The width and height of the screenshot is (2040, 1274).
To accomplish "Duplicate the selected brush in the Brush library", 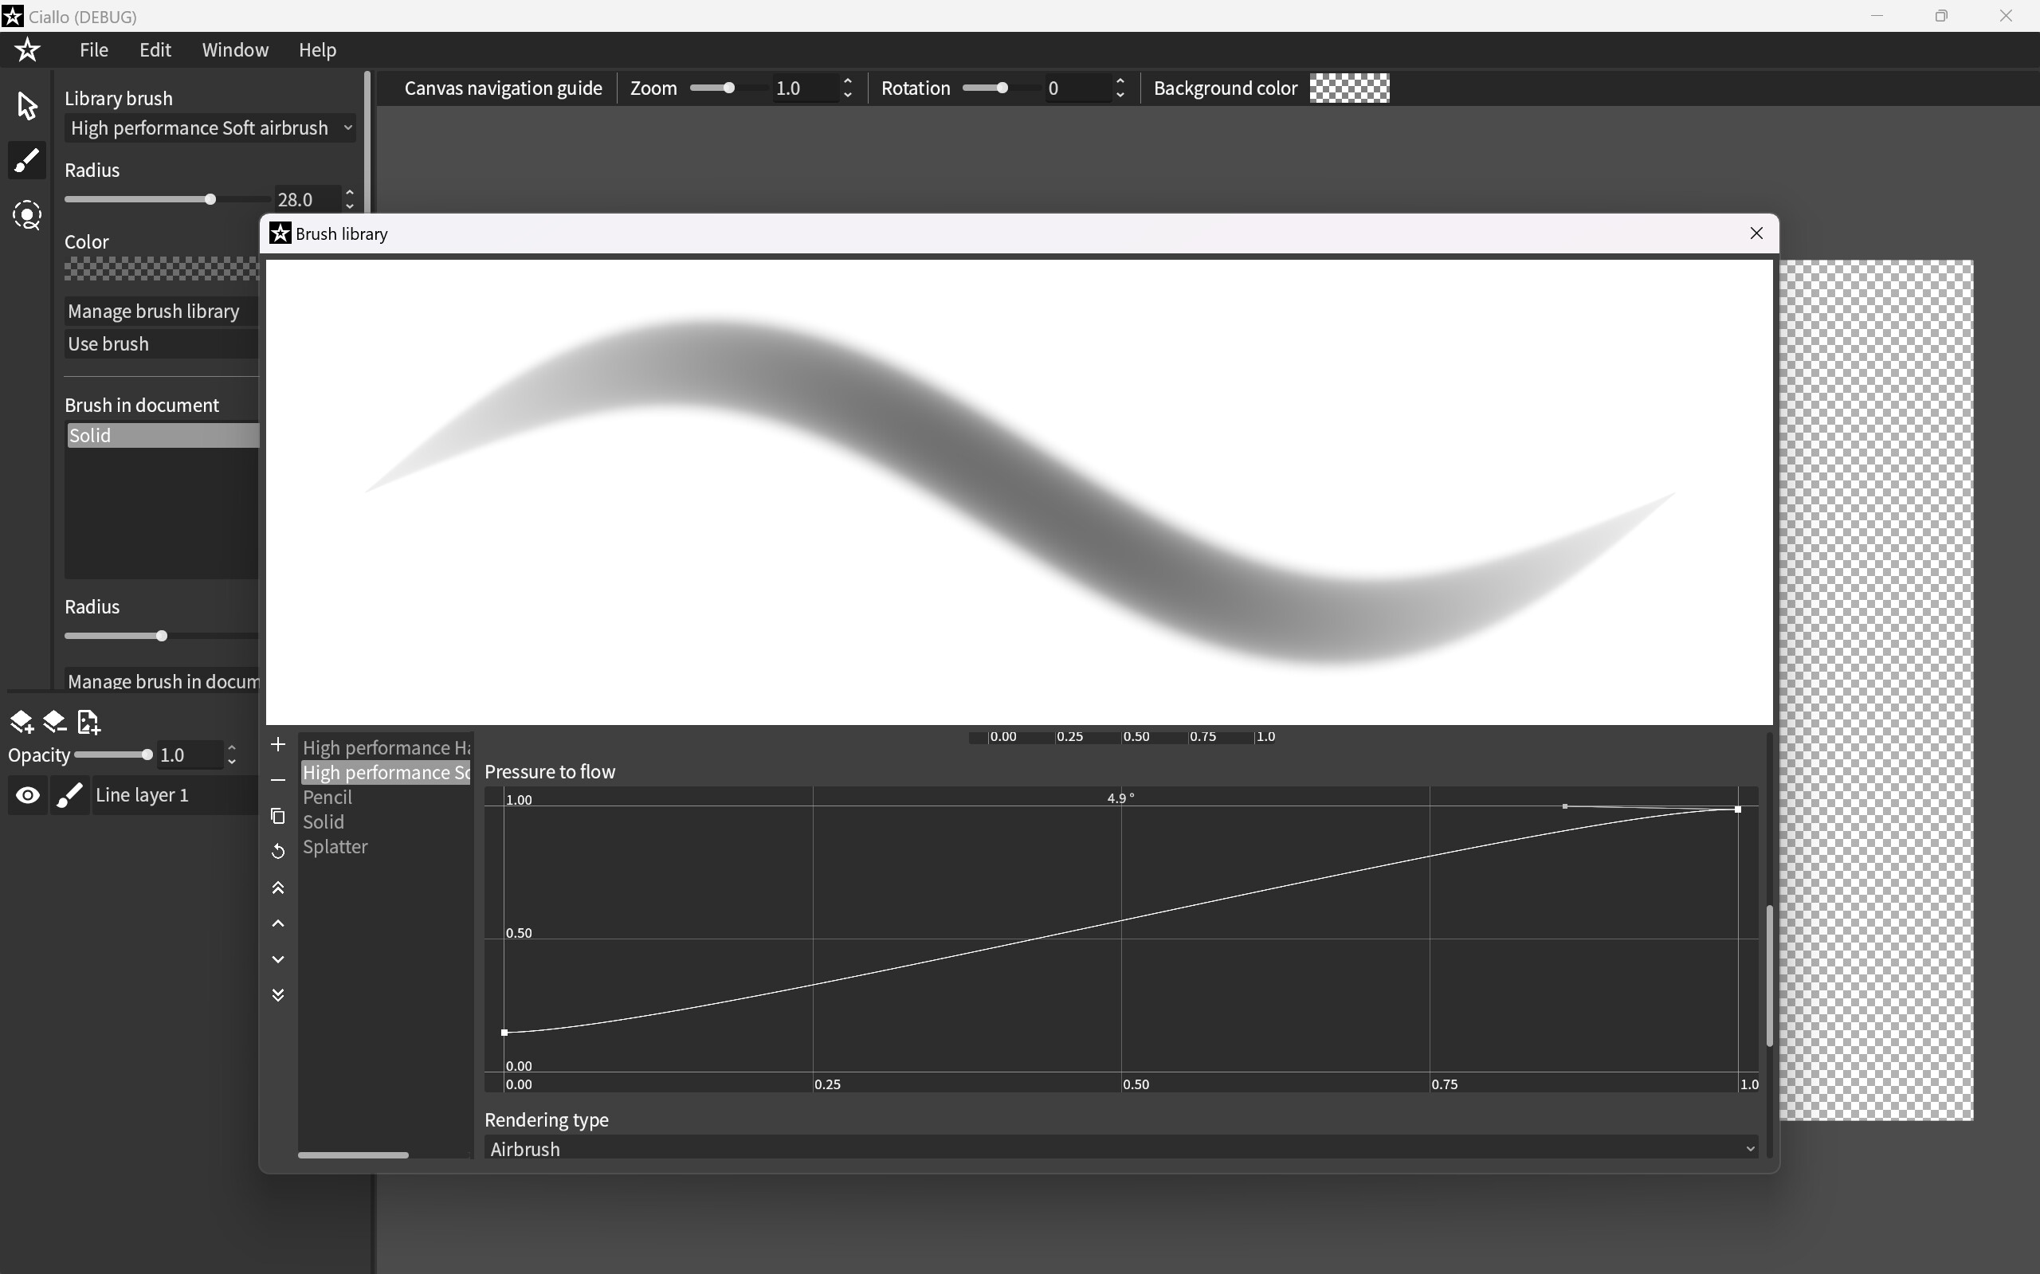I will click(x=277, y=816).
